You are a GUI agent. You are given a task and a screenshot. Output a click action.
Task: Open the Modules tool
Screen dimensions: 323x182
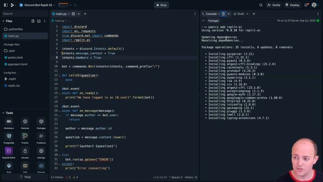(x=25, y=123)
